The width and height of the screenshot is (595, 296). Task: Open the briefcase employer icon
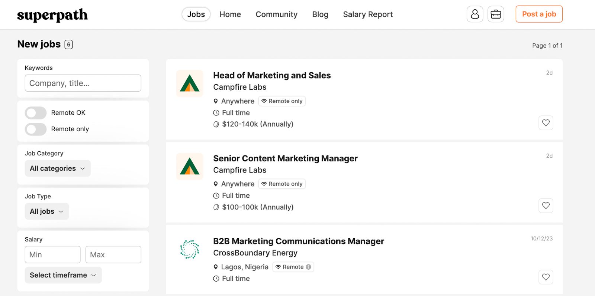pyautogui.click(x=496, y=14)
